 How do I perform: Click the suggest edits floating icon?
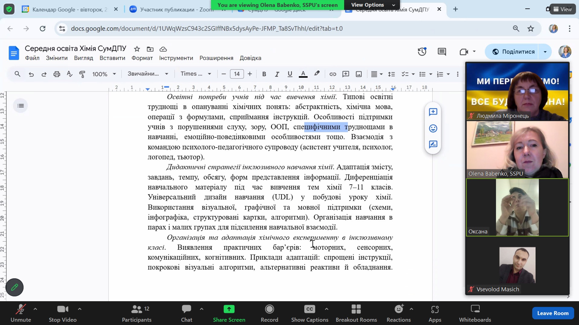(x=433, y=144)
